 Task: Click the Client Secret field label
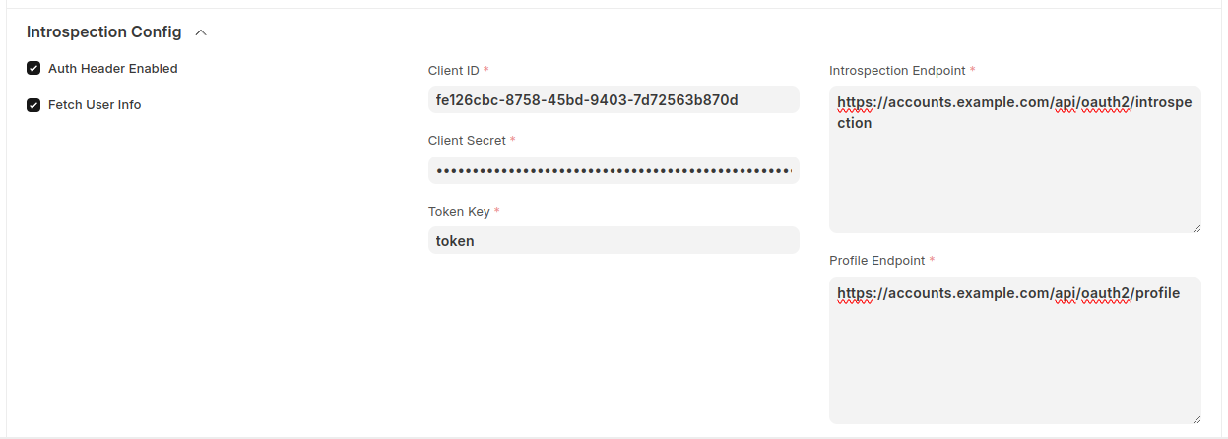pos(466,141)
